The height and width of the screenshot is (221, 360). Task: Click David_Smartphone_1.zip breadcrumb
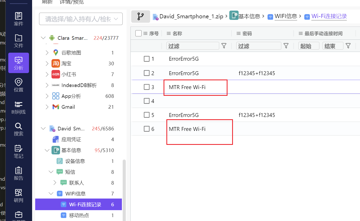click(x=191, y=17)
